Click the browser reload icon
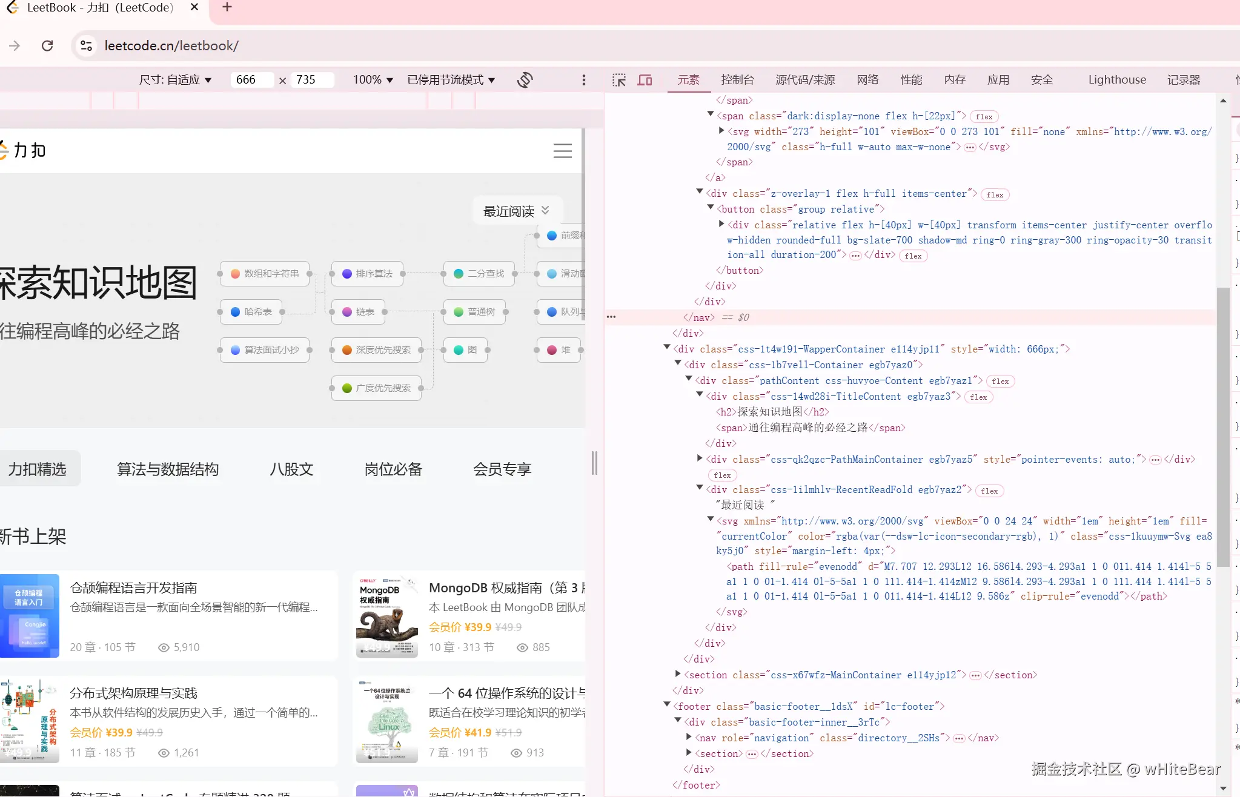The height and width of the screenshot is (797, 1240). point(47,45)
